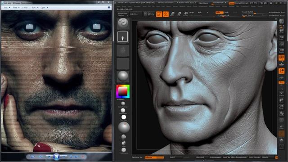Viewport: 288px width, 162px height.
Task: Toggle Draw mode button
Action: click(x=166, y=14)
